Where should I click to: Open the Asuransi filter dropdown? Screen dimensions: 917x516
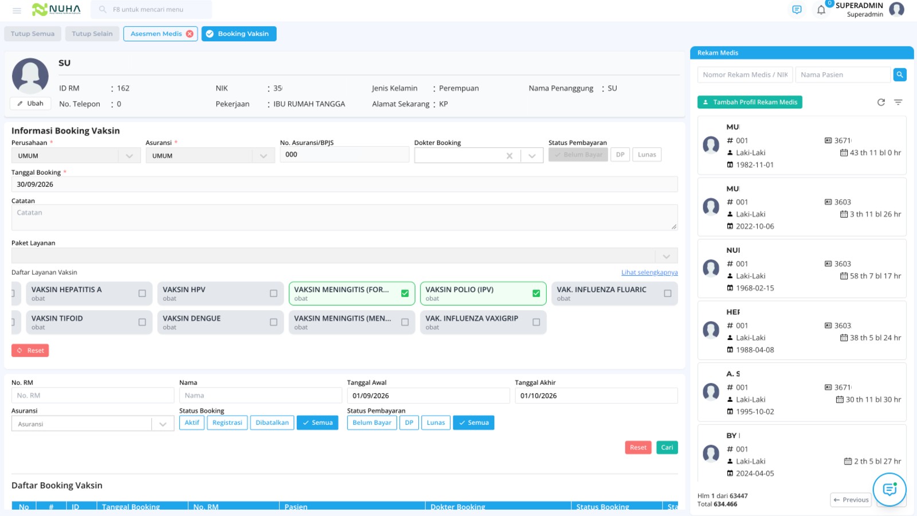point(163,424)
